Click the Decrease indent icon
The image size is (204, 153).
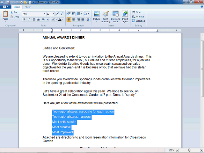[69, 14]
